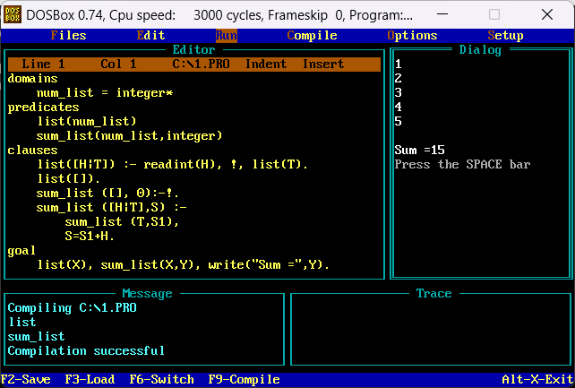Click F2-Save in the bottom status bar

[26, 380]
